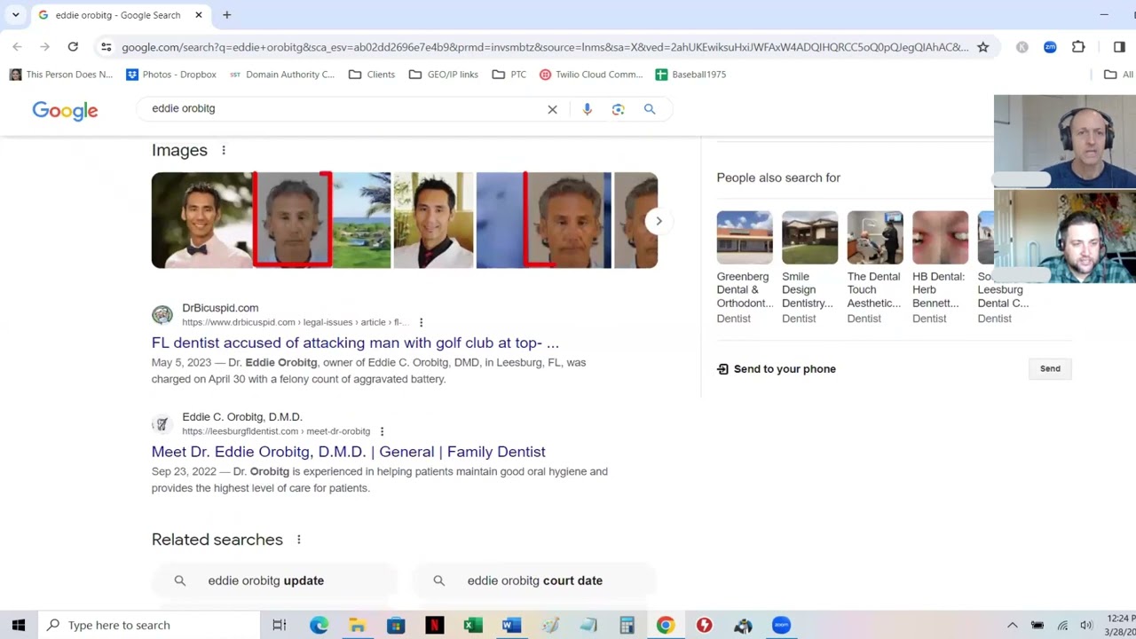Screen dimensions: 1136x639
Task: Open FL dentist accused of attacking man article
Action: coord(355,343)
